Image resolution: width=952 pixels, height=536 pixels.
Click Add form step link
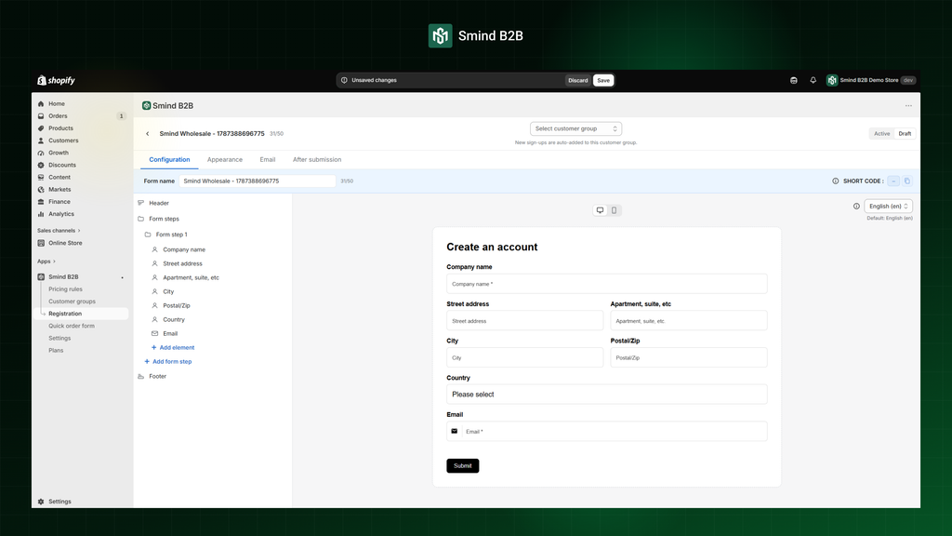(168, 362)
